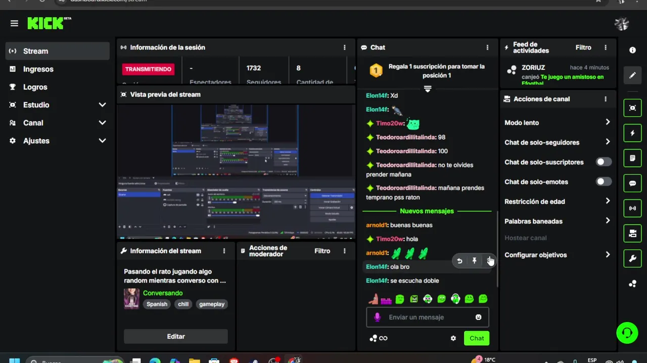Toggle the broadcast session info panel icon
Screen dimensions: 647x363
[632, 208]
